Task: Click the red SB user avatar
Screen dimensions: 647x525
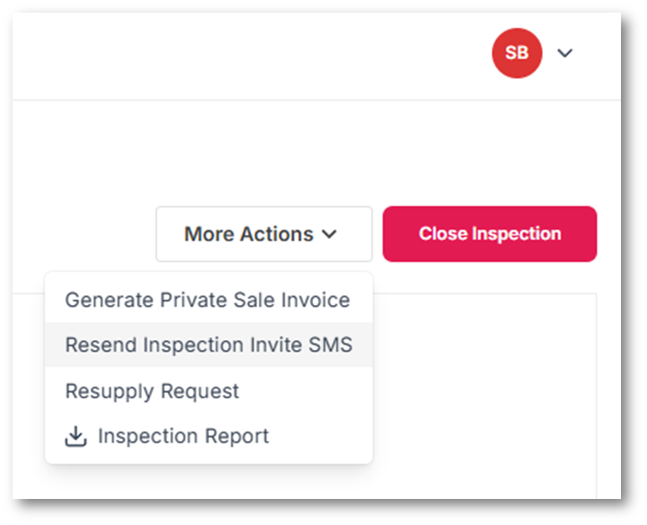Action: click(517, 53)
